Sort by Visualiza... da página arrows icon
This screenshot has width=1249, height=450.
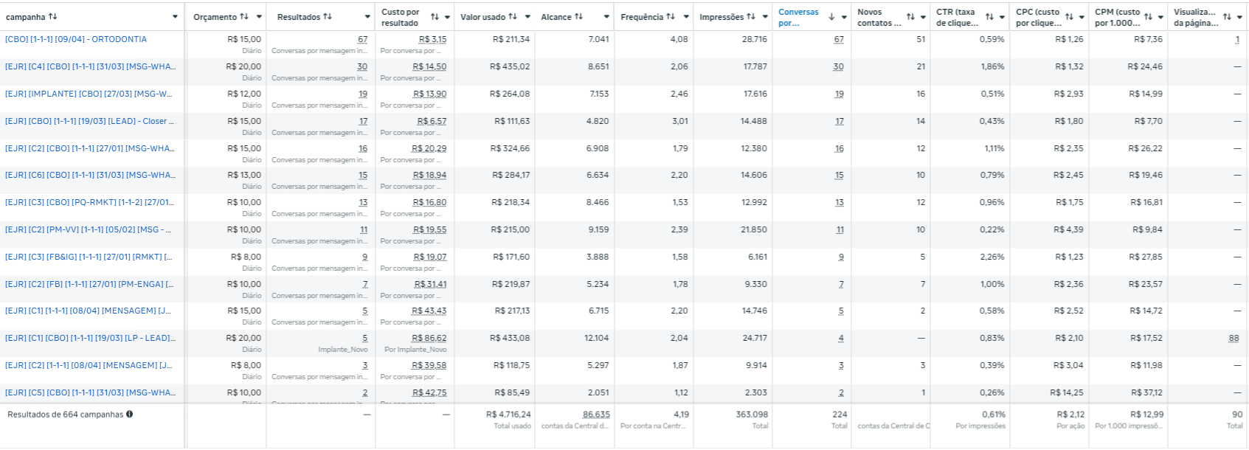1227,17
